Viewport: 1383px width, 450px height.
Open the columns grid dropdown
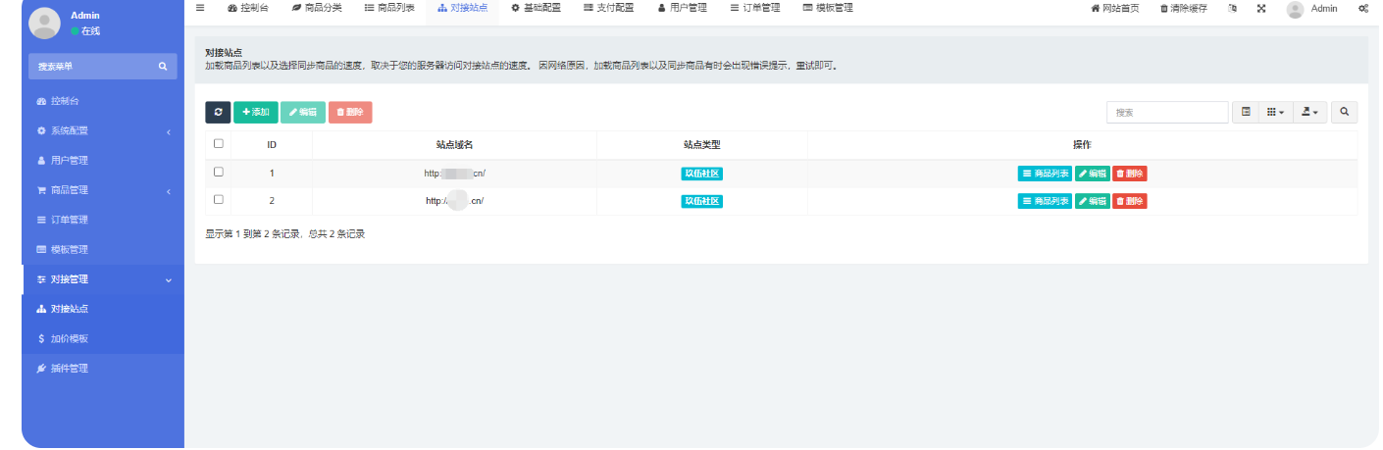tap(1275, 112)
